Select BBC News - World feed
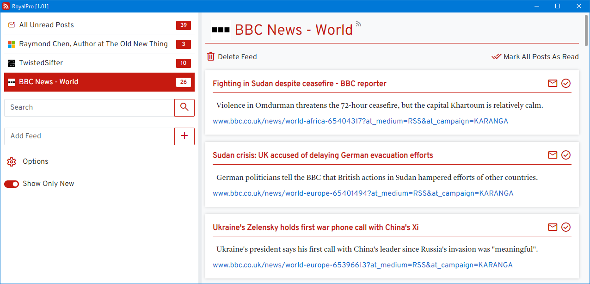Viewport: 590px width, 284px height. (99, 82)
